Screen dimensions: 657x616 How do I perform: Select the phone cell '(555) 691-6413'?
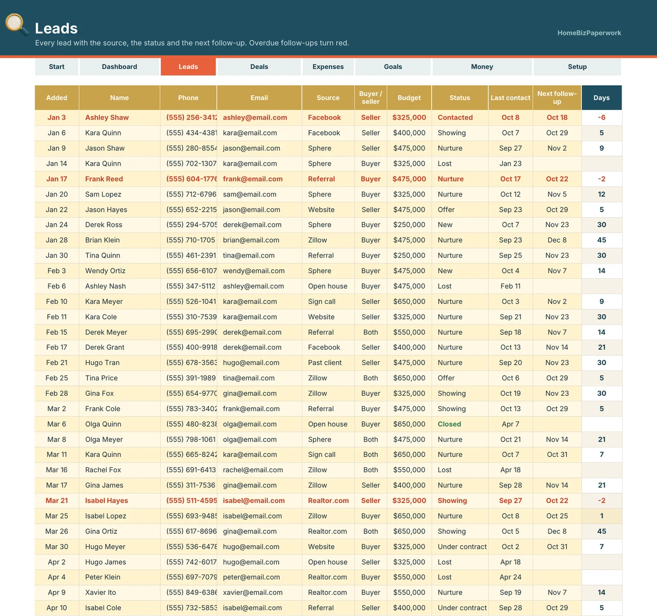tap(188, 470)
